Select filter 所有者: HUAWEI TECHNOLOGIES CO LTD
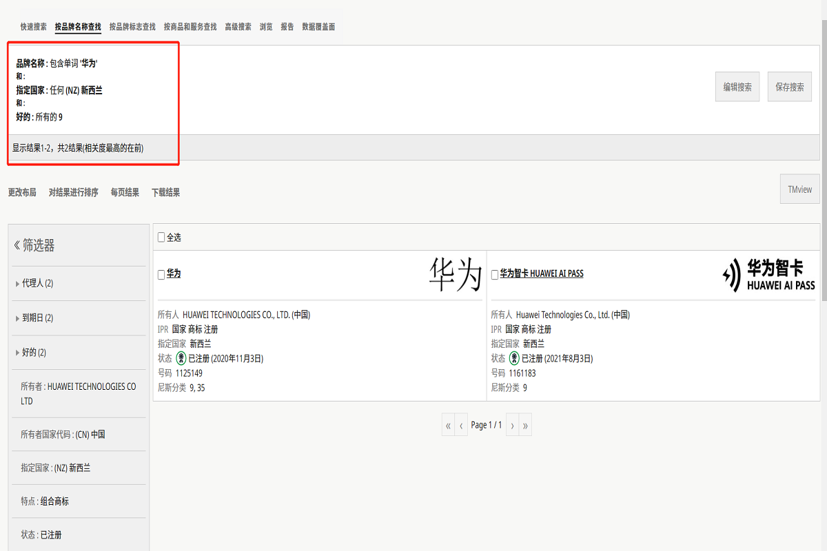 pyautogui.click(x=79, y=393)
